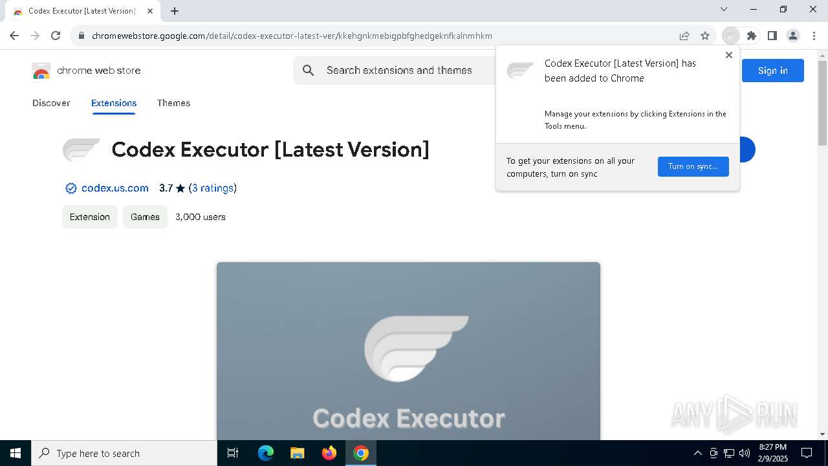Image resolution: width=828 pixels, height=466 pixels.
Task: Click the Games category chip
Action: pos(145,217)
